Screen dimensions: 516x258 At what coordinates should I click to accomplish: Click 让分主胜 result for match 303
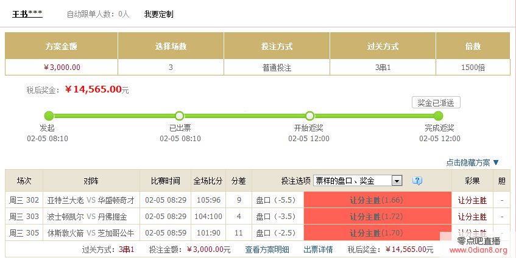tap(472, 217)
